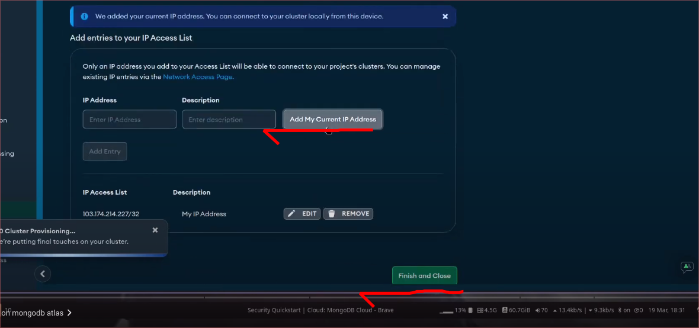Click the cluster provisioning progress bar

point(84,255)
